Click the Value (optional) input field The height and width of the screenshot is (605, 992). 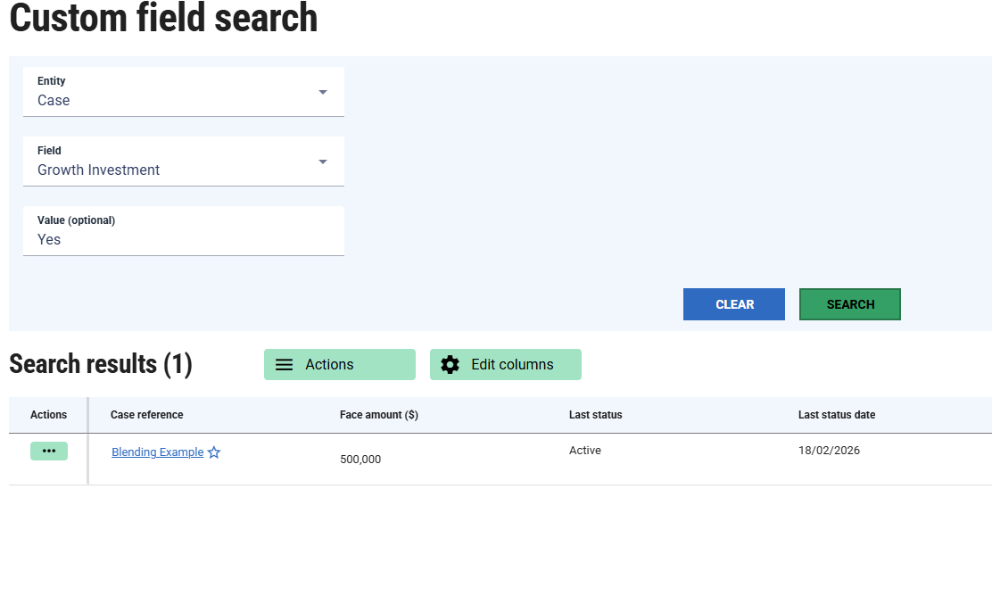coord(183,238)
